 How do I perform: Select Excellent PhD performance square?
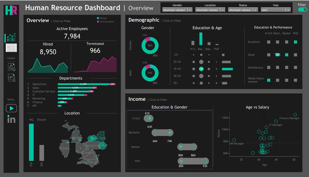[x=295, y=42]
